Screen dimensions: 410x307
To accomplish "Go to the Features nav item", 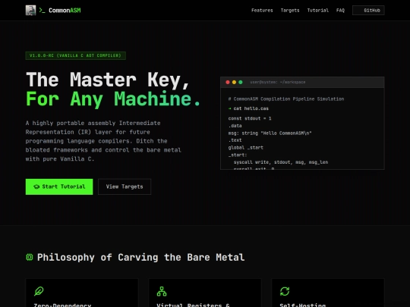I will (x=262, y=10).
